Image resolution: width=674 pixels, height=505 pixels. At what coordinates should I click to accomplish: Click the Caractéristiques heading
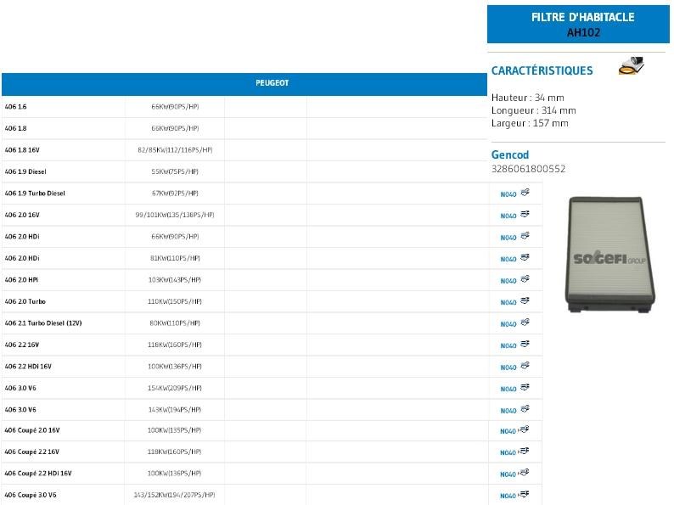(542, 70)
